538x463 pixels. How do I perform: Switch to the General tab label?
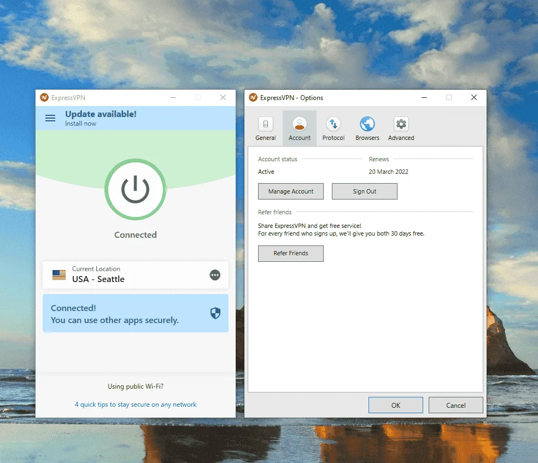[x=266, y=138]
